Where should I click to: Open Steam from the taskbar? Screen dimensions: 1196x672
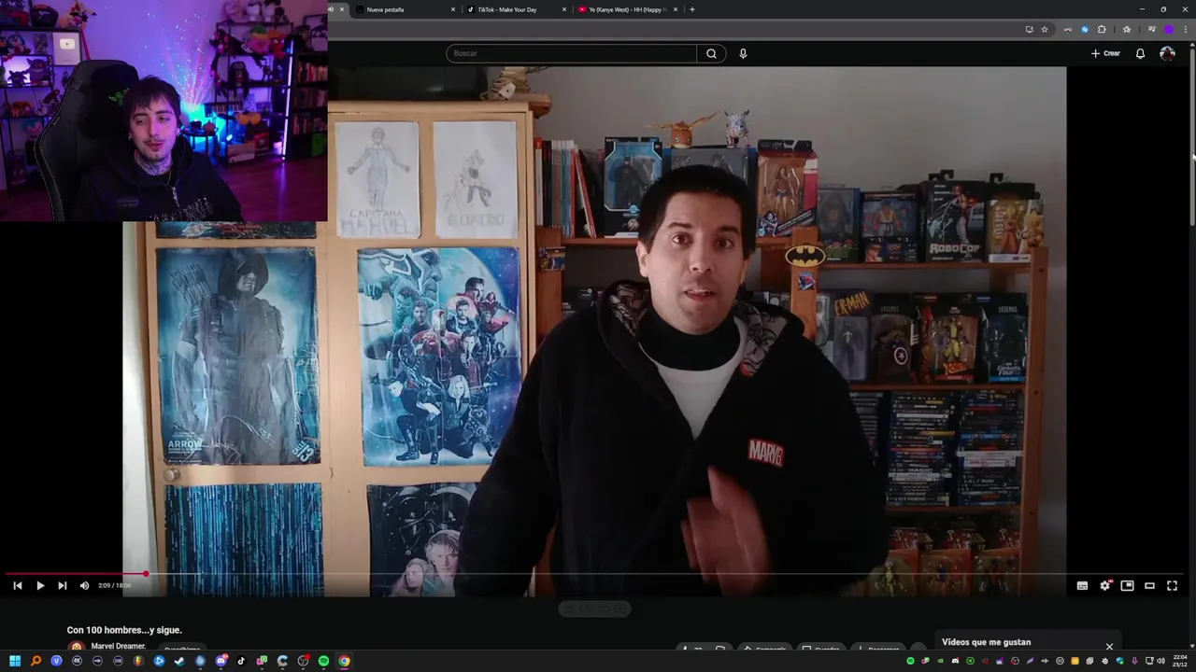coord(179,661)
